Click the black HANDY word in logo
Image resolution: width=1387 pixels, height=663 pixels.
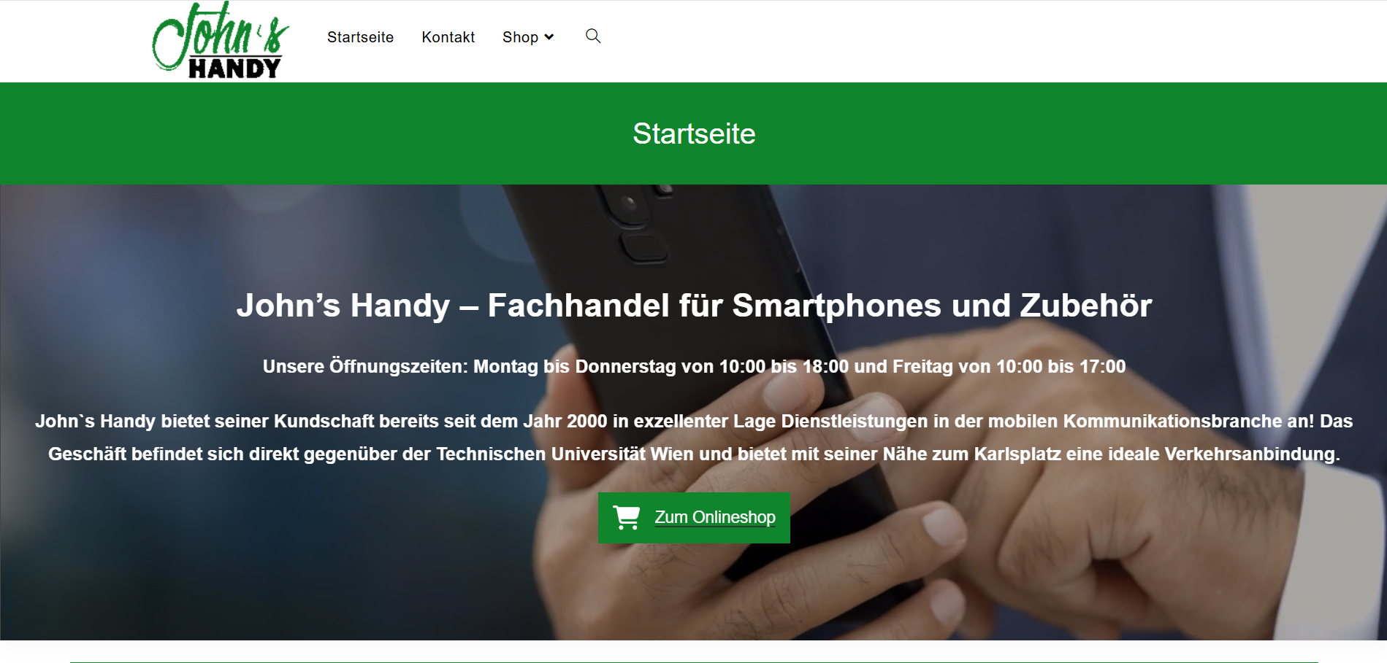click(234, 68)
